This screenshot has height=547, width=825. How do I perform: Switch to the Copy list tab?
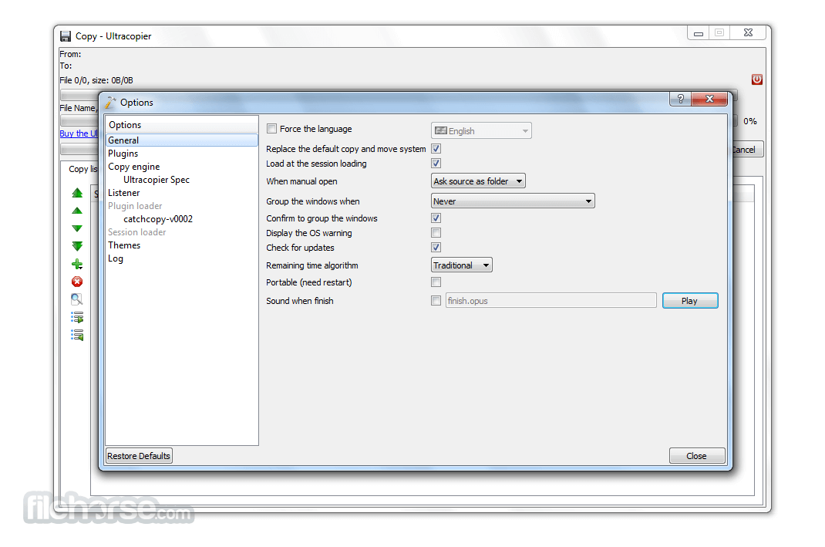click(82, 169)
